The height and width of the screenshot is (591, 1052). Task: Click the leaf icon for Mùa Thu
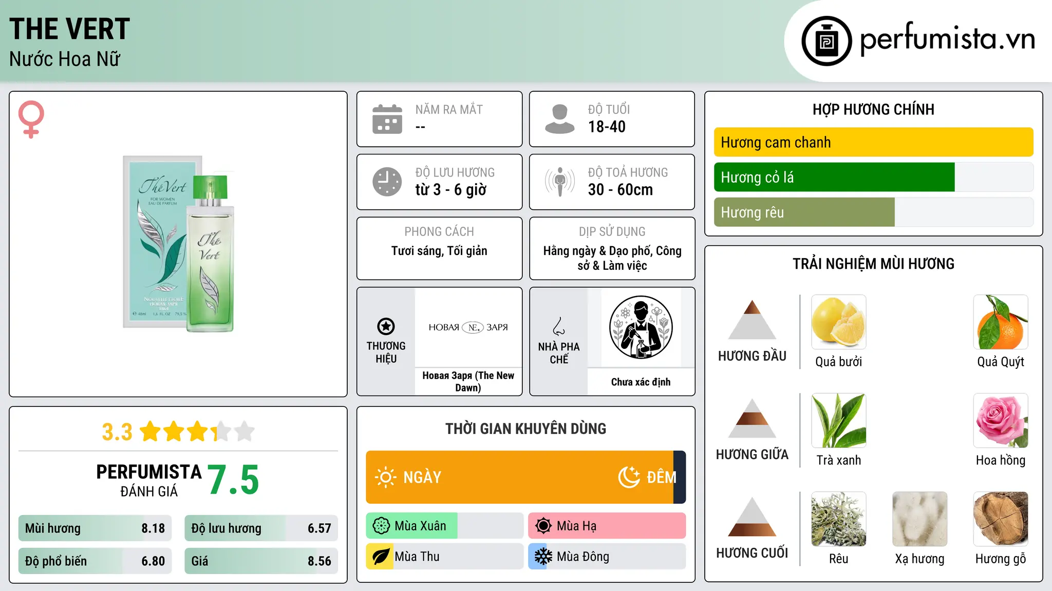(381, 557)
